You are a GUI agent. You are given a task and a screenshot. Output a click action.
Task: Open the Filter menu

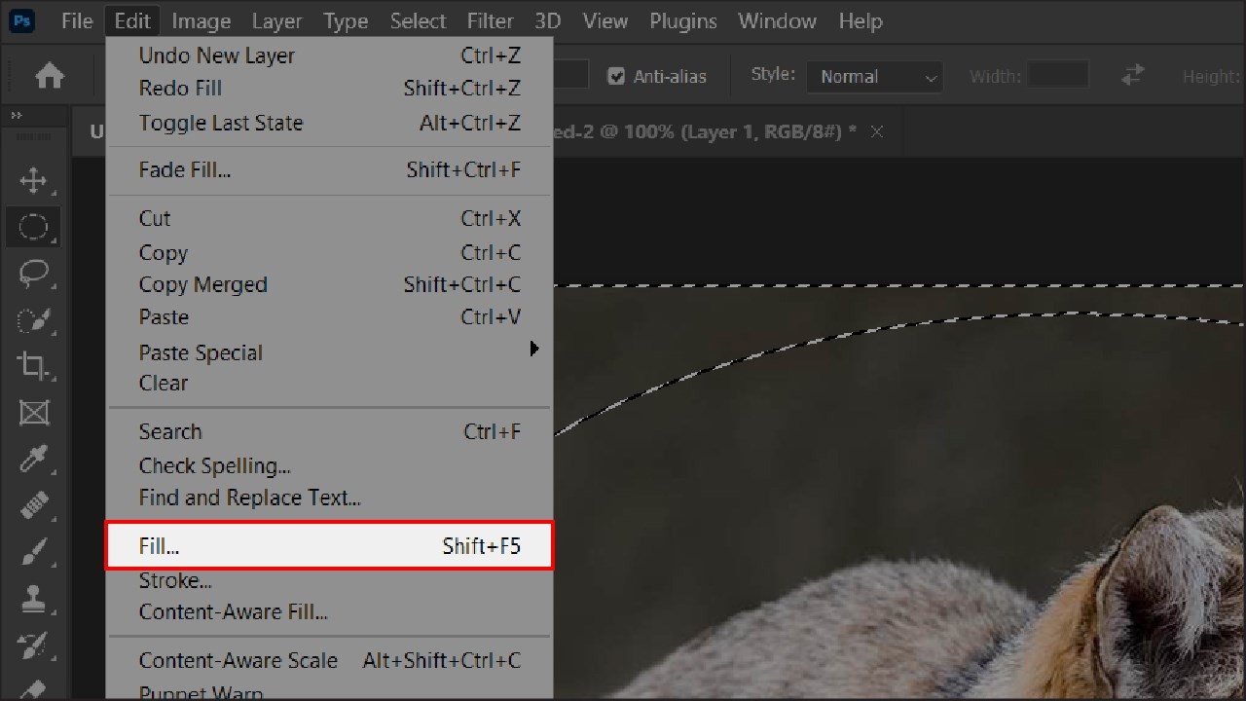click(490, 20)
